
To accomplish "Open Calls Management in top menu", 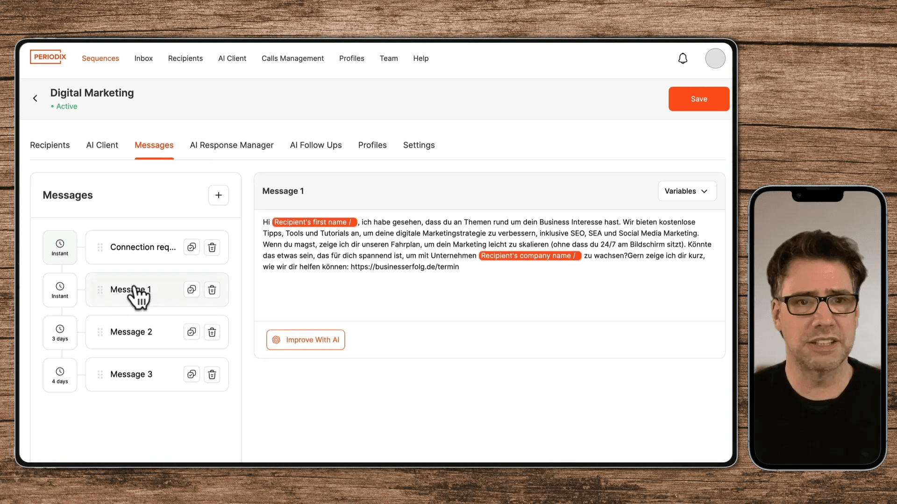I will pyautogui.click(x=292, y=58).
